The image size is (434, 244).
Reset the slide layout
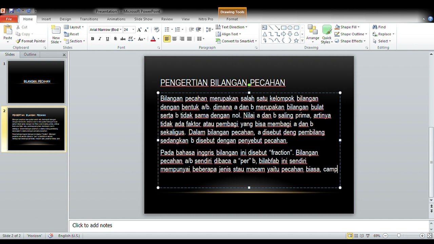72,34
